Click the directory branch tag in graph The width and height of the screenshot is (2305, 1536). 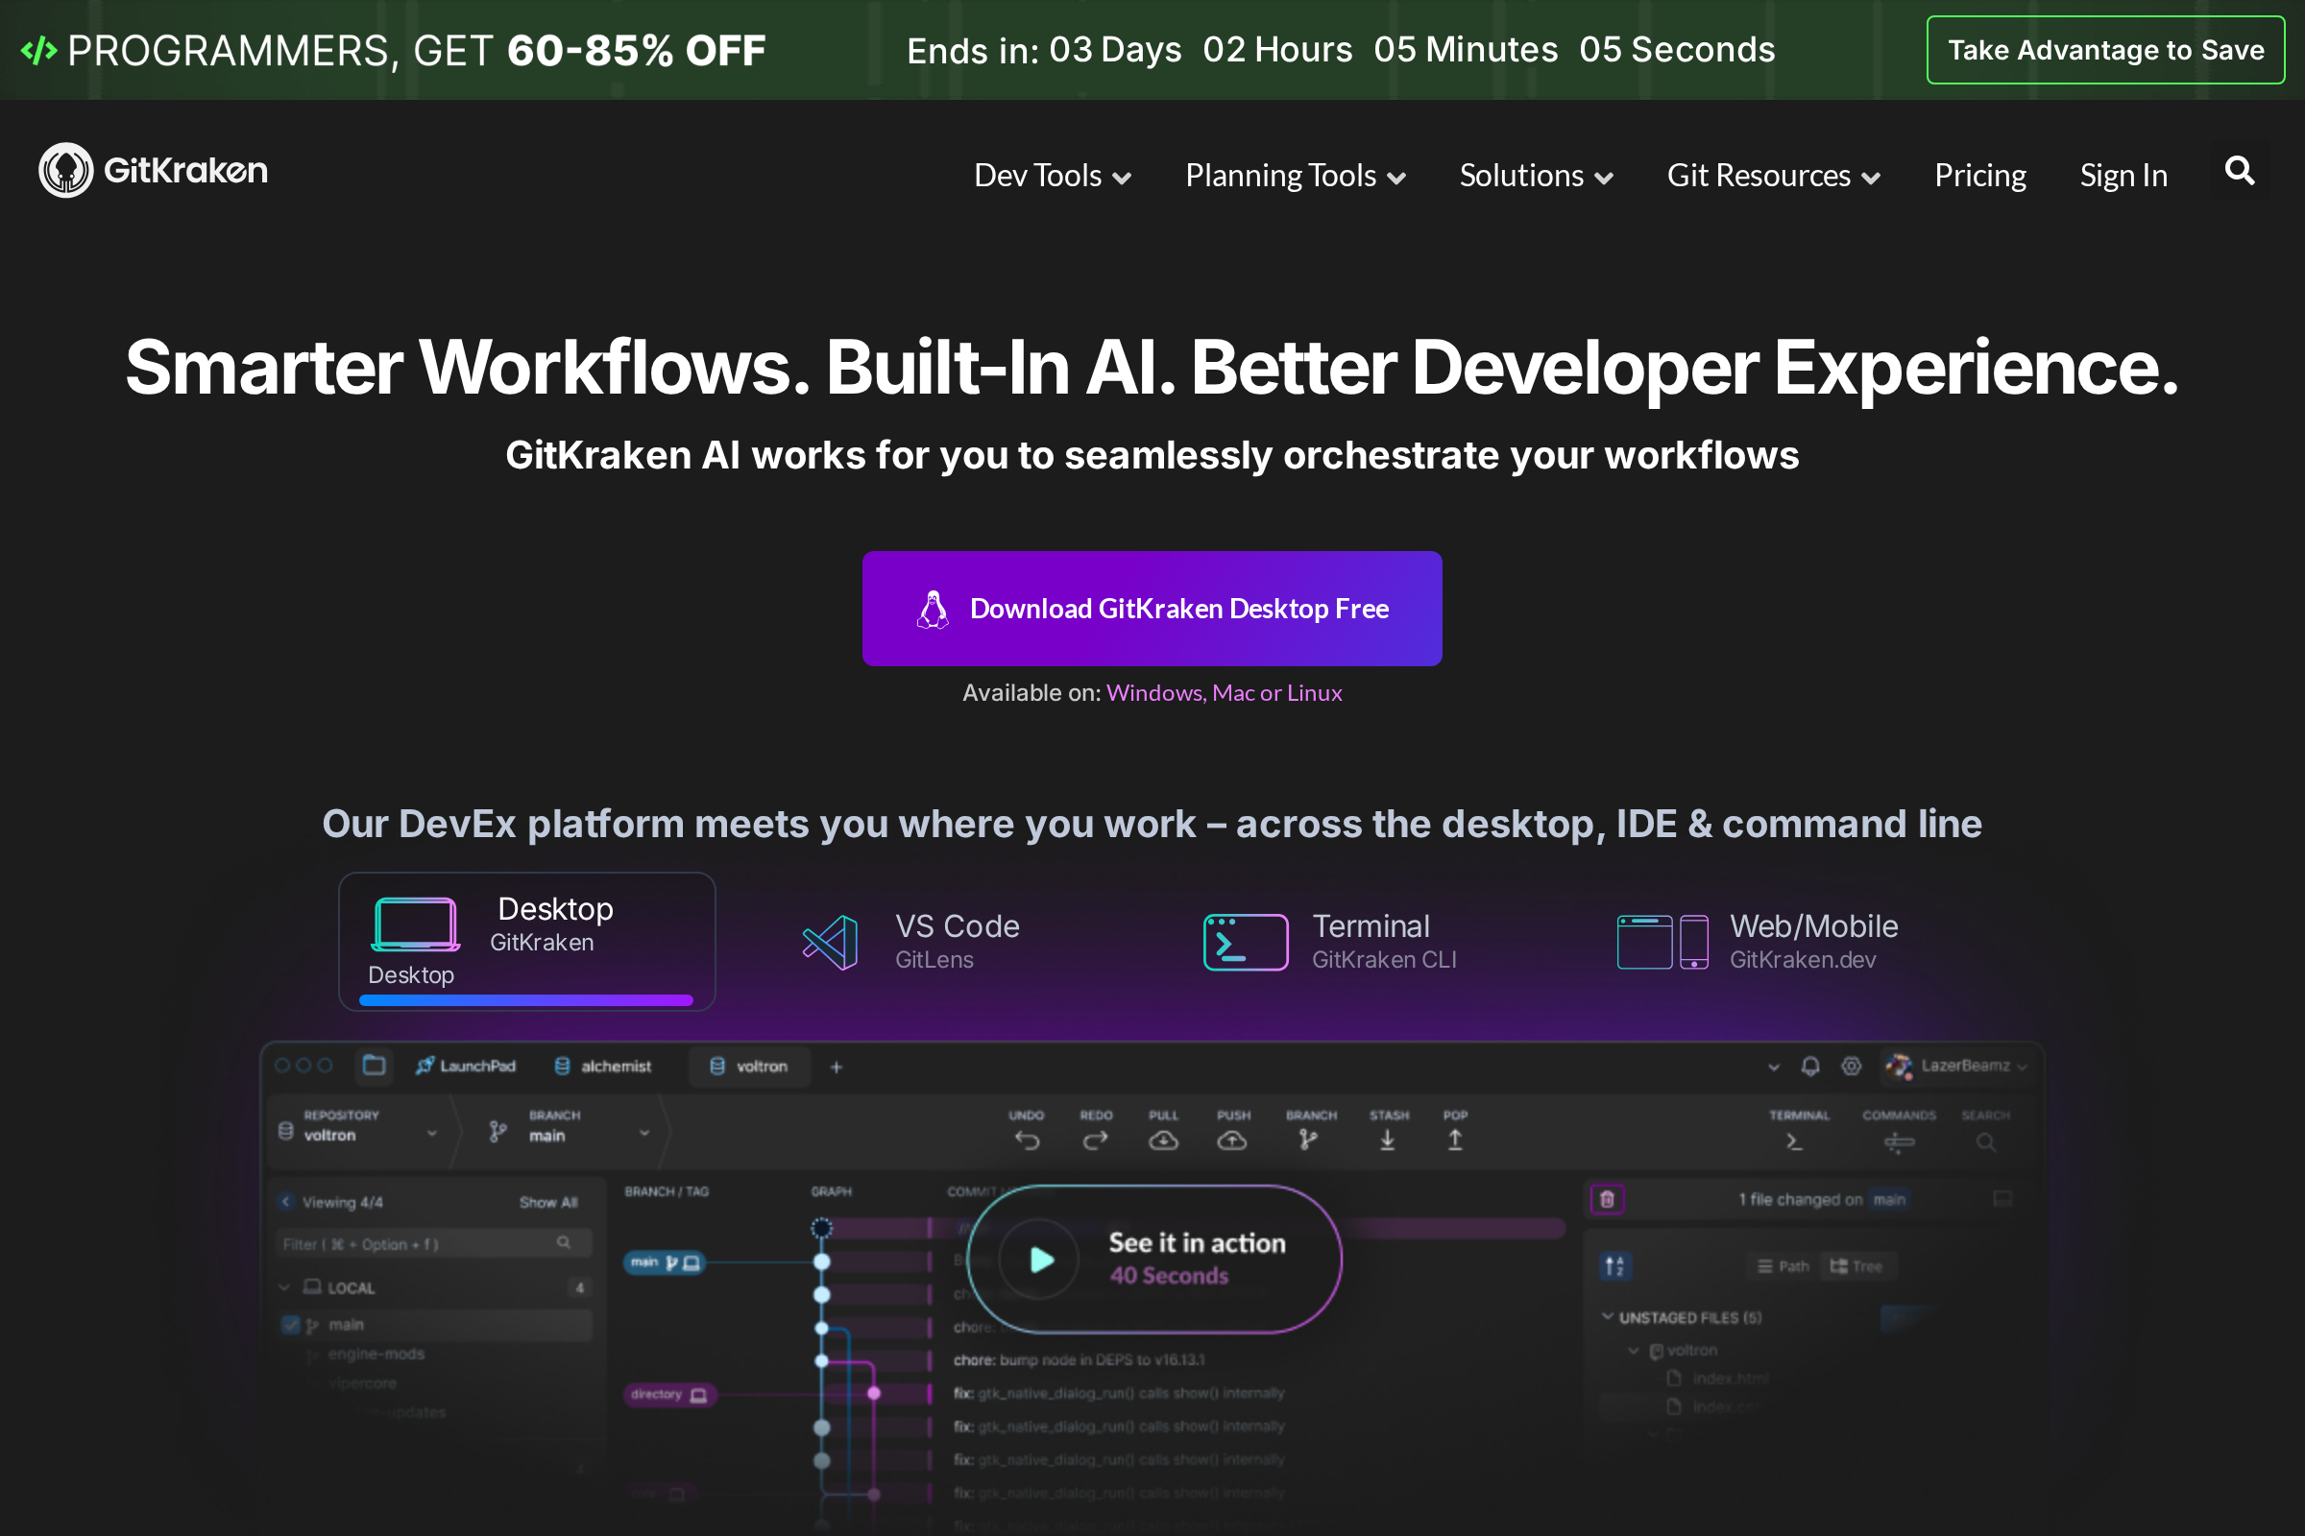tap(669, 1394)
